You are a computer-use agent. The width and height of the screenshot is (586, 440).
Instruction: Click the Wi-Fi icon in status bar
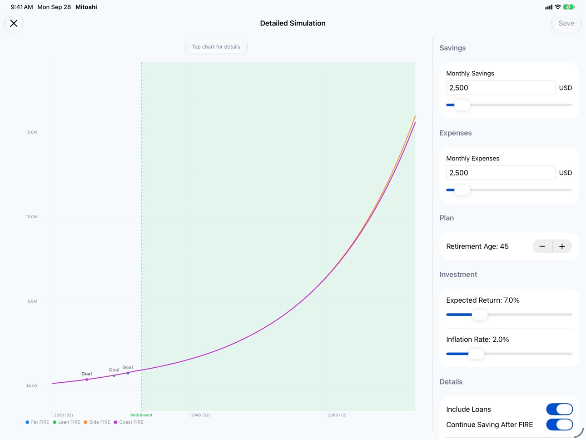pos(558,7)
